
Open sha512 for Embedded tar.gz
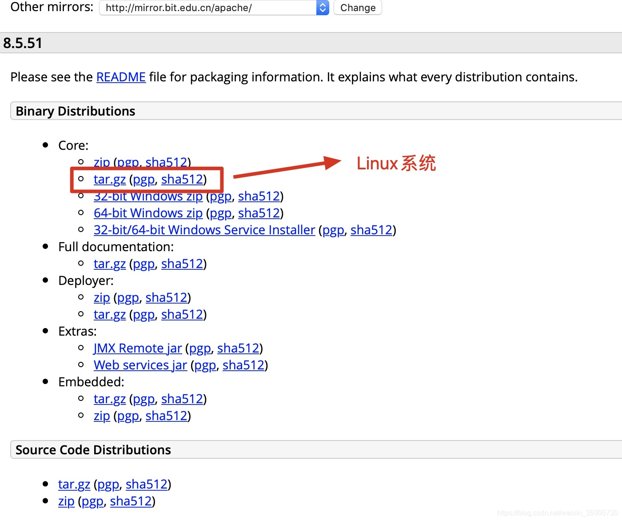point(182,399)
